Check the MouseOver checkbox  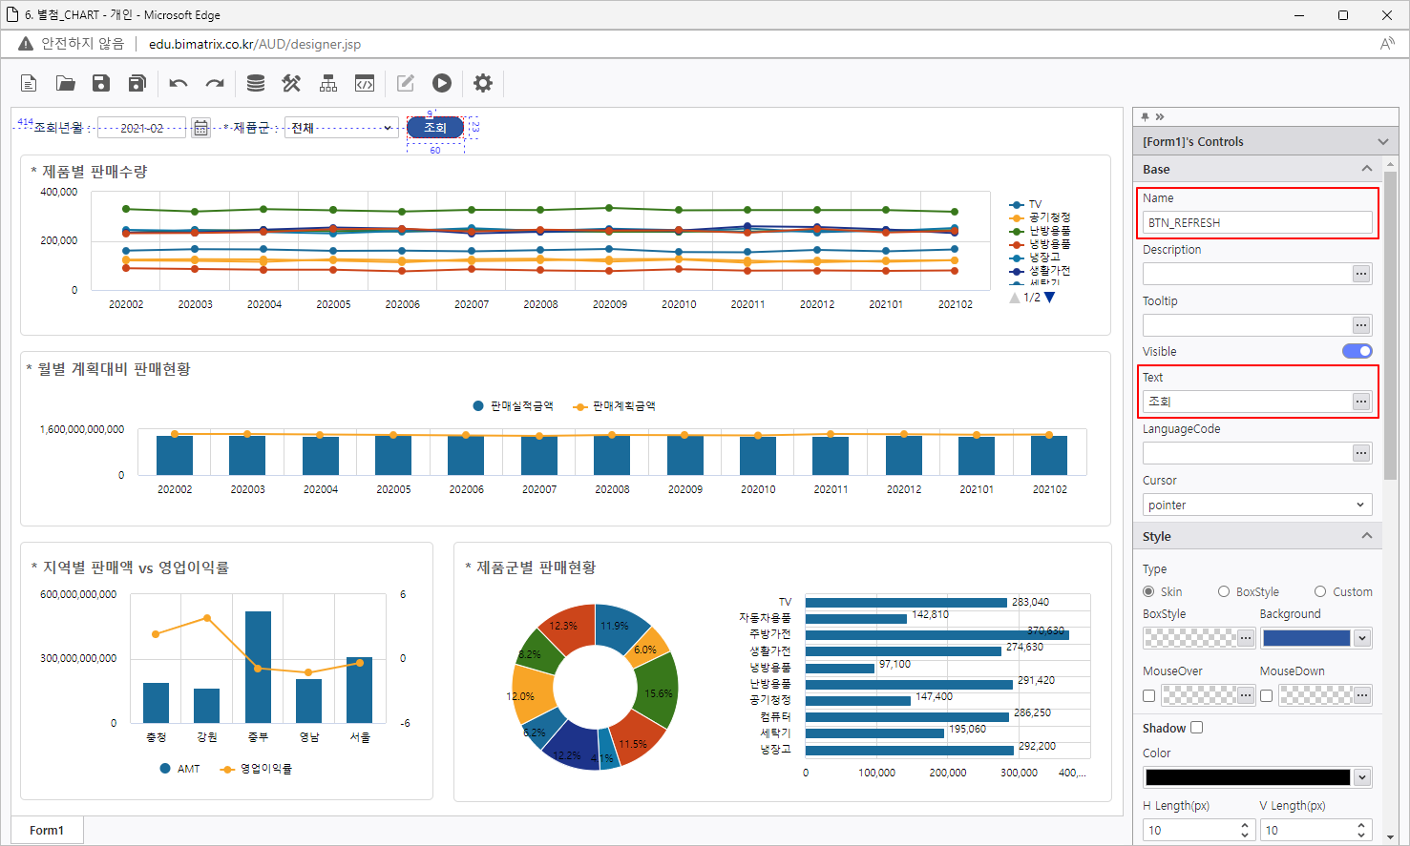click(x=1149, y=695)
